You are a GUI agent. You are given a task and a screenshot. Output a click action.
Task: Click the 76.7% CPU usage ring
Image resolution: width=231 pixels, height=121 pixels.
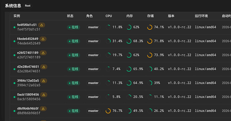click(108, 111)
